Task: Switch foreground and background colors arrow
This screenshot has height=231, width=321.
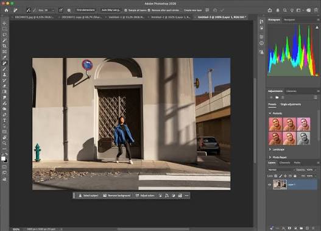Action: pos(6,154)
